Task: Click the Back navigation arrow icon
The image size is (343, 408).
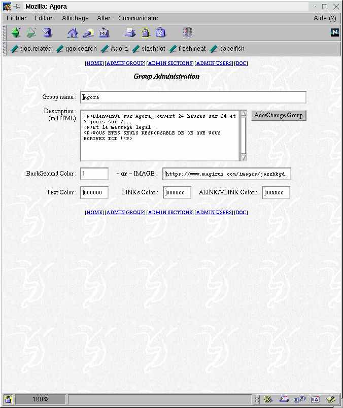Action: coord(16,33)
